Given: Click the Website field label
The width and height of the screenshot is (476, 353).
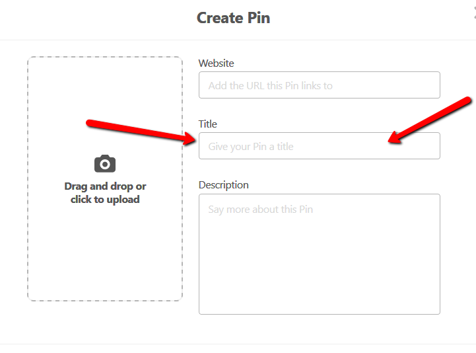Looking at the screenshot, I should click(x=217, y=63).
